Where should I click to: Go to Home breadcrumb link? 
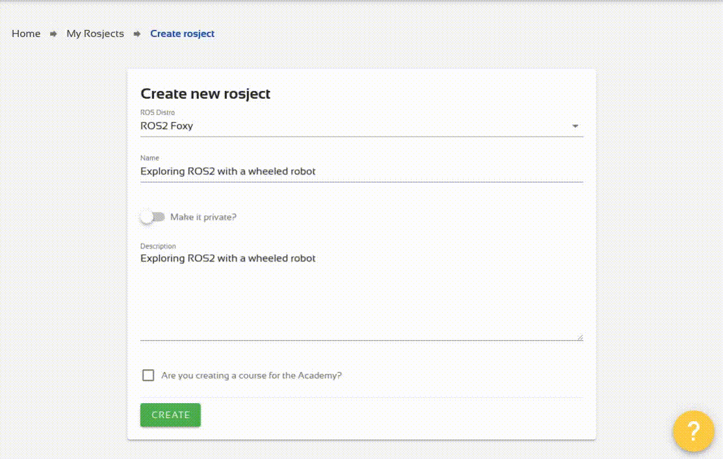point(26,34)
